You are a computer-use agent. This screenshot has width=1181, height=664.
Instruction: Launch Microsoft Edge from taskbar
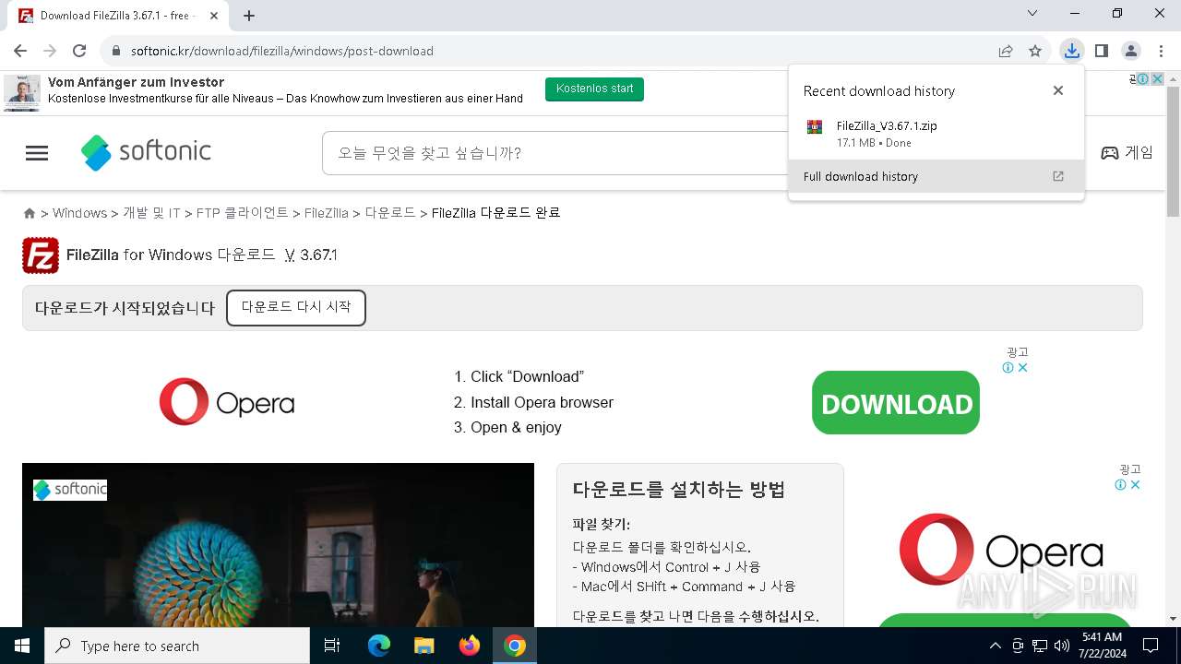point(379,646)
